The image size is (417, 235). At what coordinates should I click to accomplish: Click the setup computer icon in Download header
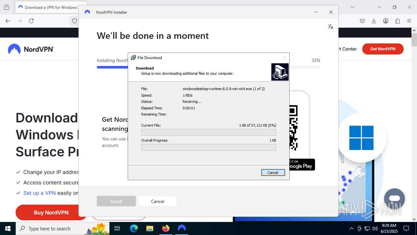click(280, 72)
